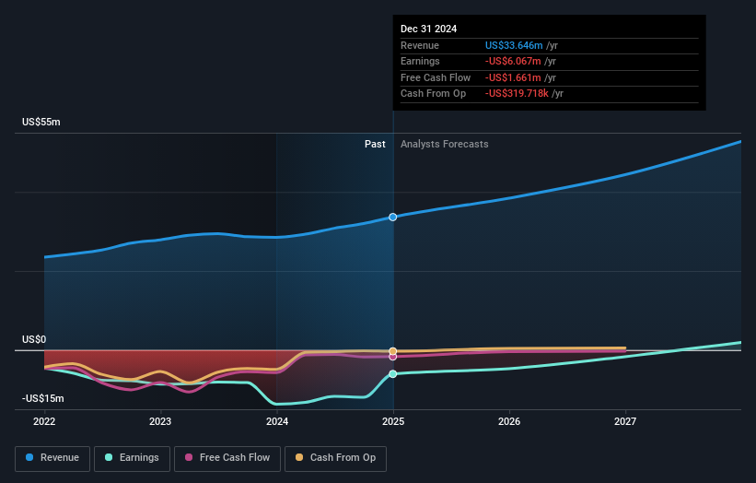This screenshot has width=756, height=483.
Task: Toggle the Free Cash Flow legend button
Action: tap(227, 458)
